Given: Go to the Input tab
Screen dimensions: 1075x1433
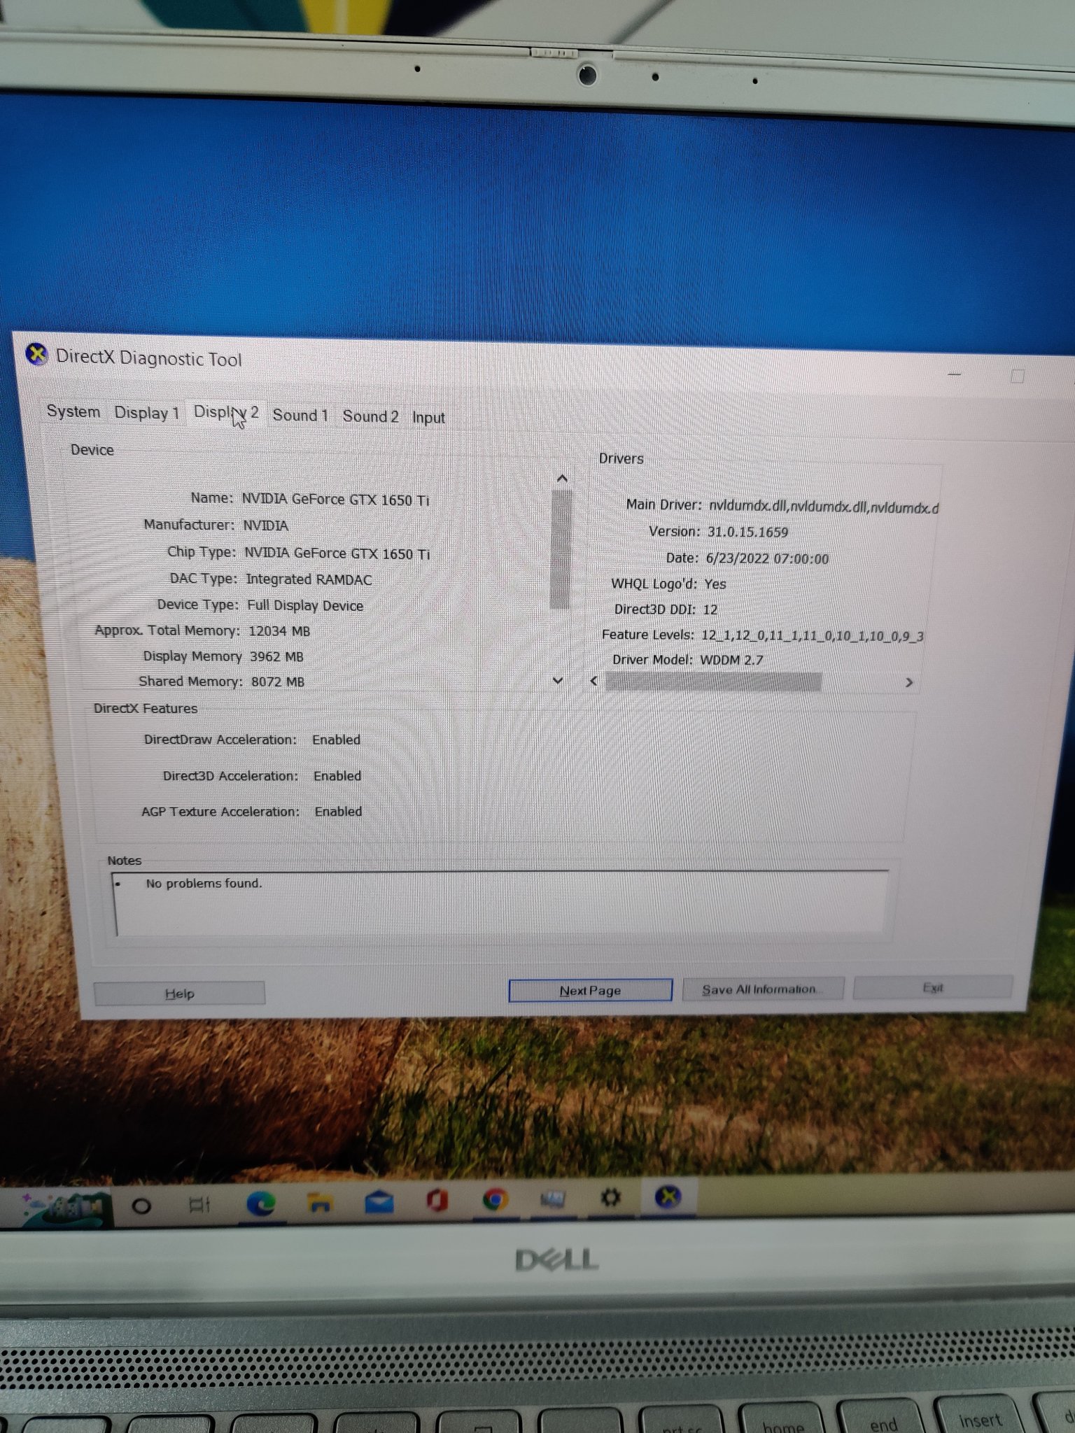Looking at the screenshot, I should point(428,418).
